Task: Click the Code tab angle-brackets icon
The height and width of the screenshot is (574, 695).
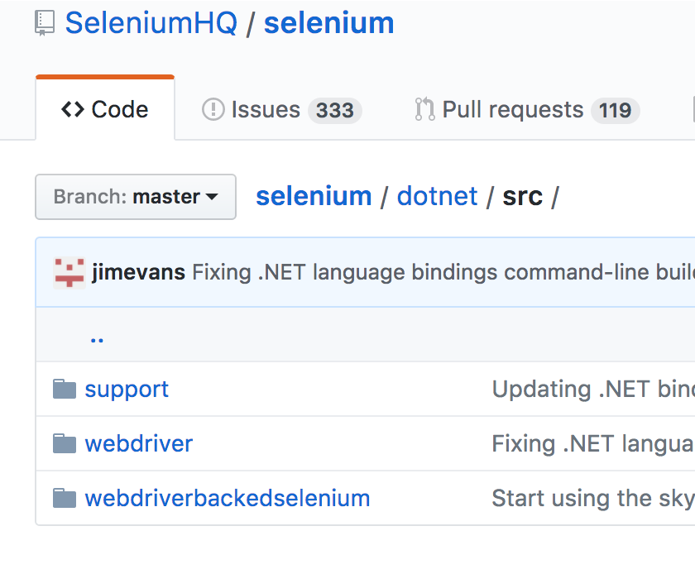Action: [73, 109]
